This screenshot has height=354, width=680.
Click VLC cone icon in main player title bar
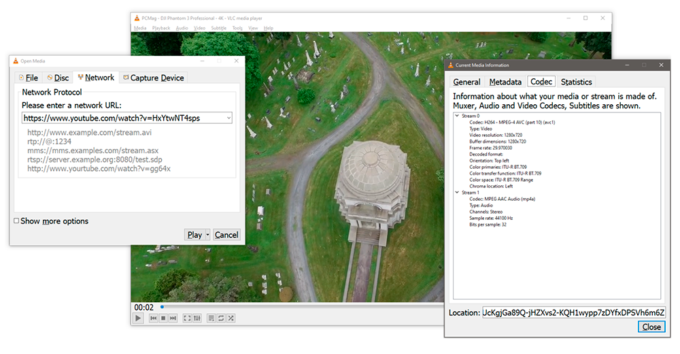tap(137, 18)
